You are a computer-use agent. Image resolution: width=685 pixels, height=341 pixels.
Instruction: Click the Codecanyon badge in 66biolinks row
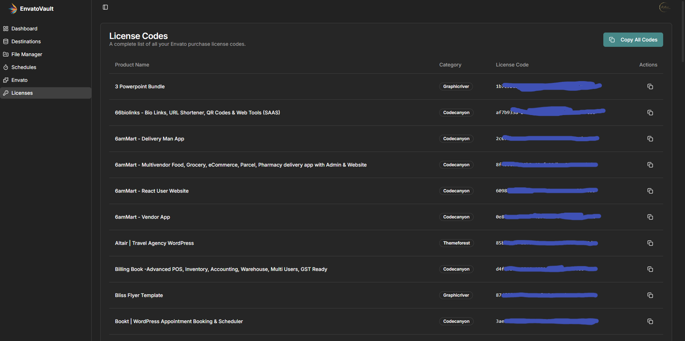[456, 113]
